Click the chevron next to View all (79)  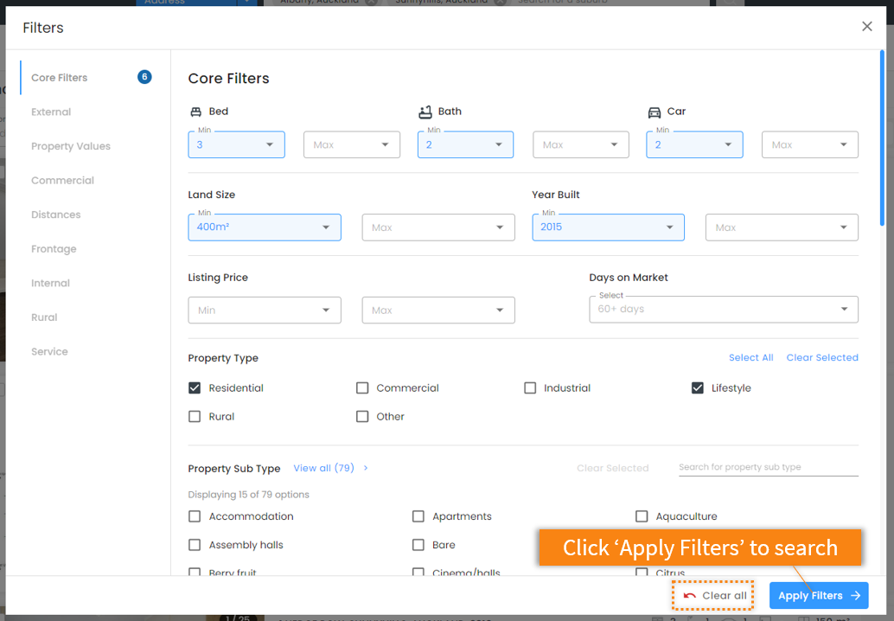coord(366,468)
